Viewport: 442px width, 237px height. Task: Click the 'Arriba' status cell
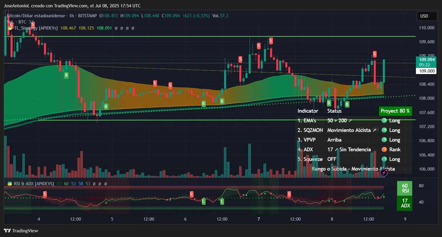tap(334, 140)
